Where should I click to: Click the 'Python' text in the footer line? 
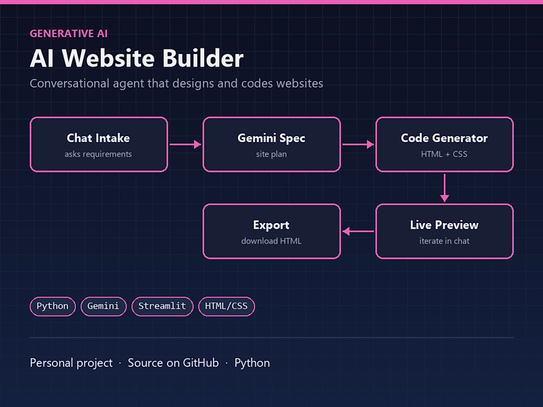pyautogui.click(x=252, y=363)
